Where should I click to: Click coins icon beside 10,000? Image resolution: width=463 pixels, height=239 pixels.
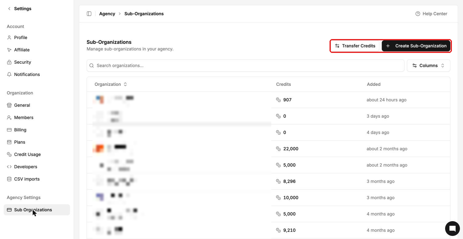278,197
